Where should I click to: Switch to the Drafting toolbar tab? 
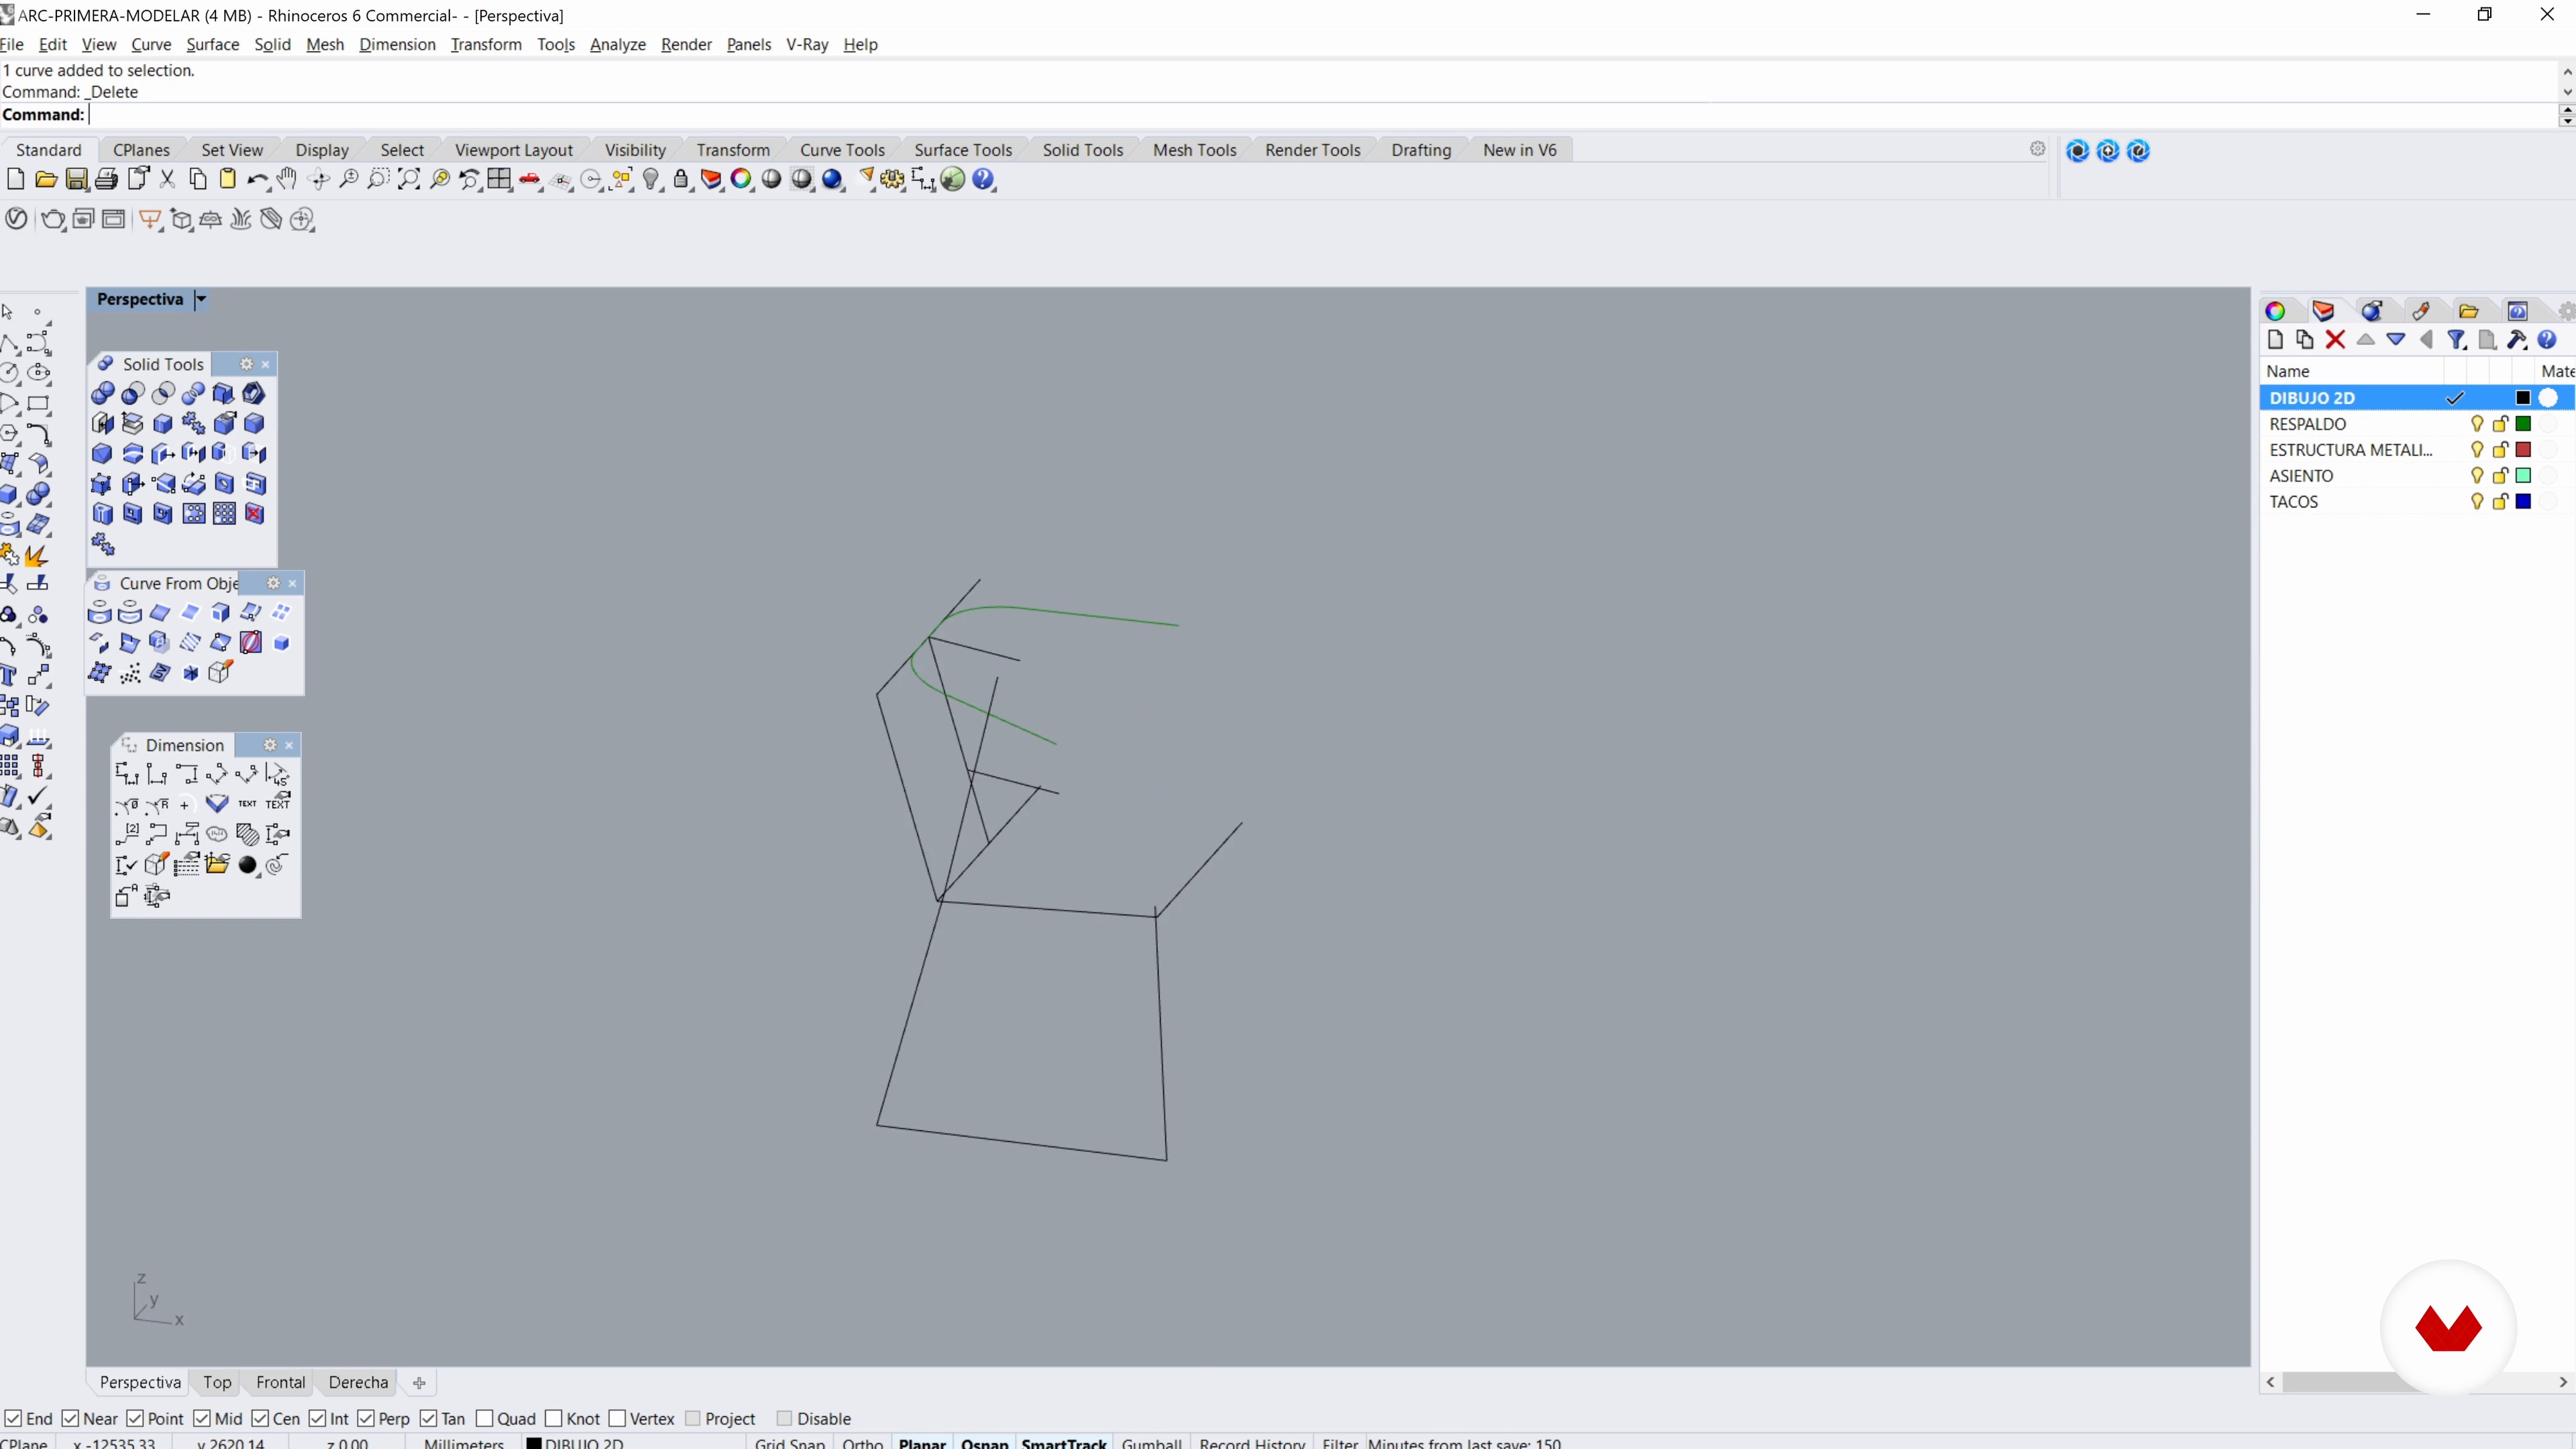tap(1420, 150)
